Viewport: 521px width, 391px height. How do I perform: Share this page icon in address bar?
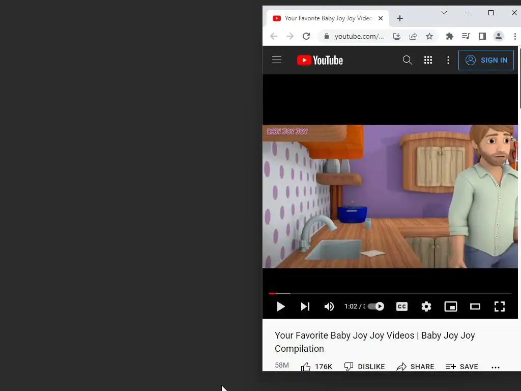[x=413, y=36]
